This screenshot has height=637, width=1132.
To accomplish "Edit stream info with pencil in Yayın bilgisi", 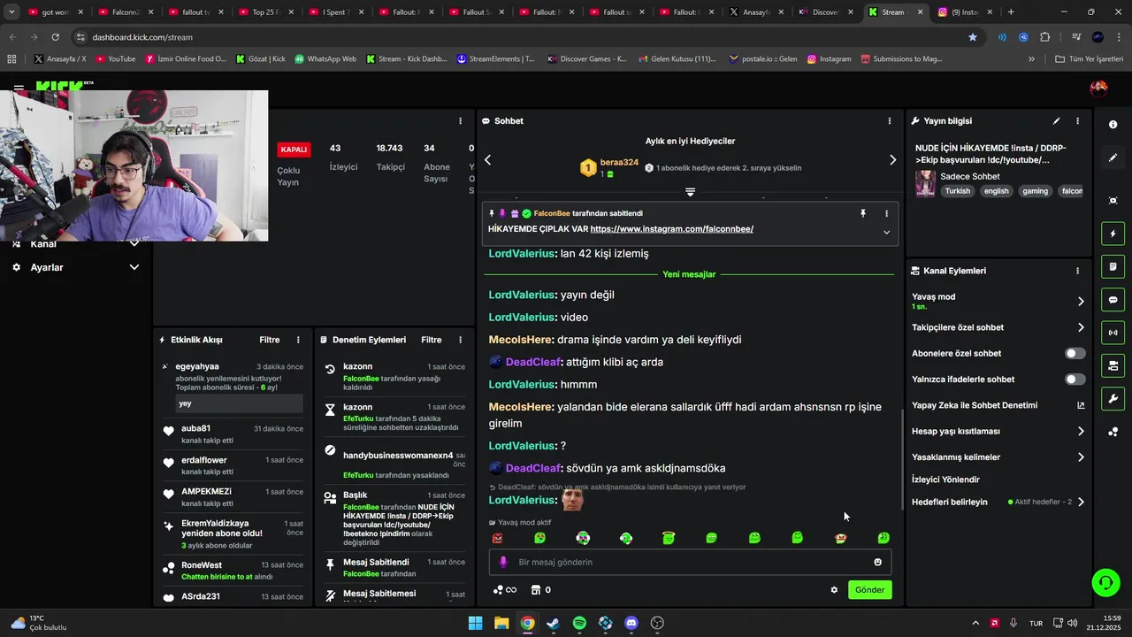I will click(x=1056, y=121).
